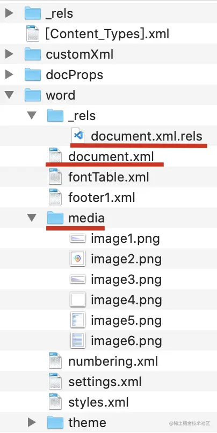The height and width of the screenshot is (433, 217).
Task: Expand the docProps folder triangle
Action: point(9,74)
